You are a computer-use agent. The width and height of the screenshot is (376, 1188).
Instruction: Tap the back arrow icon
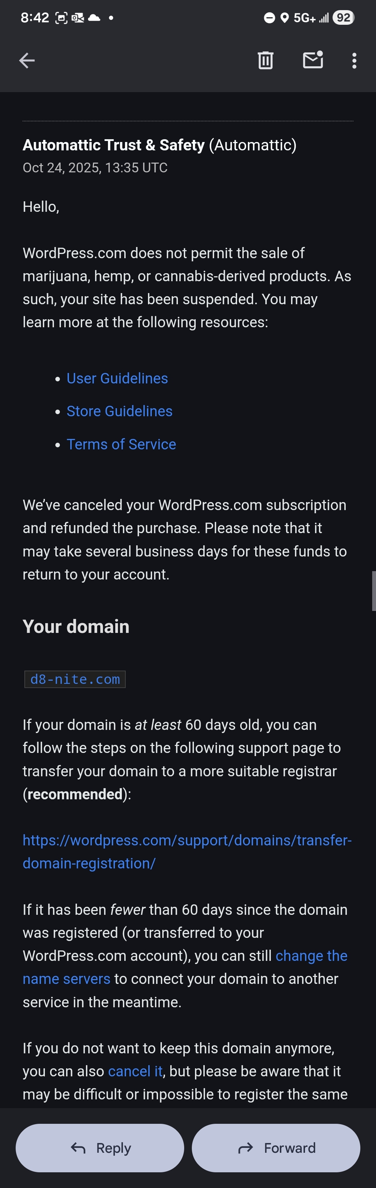pyautogui.click(x=27, y=60)
